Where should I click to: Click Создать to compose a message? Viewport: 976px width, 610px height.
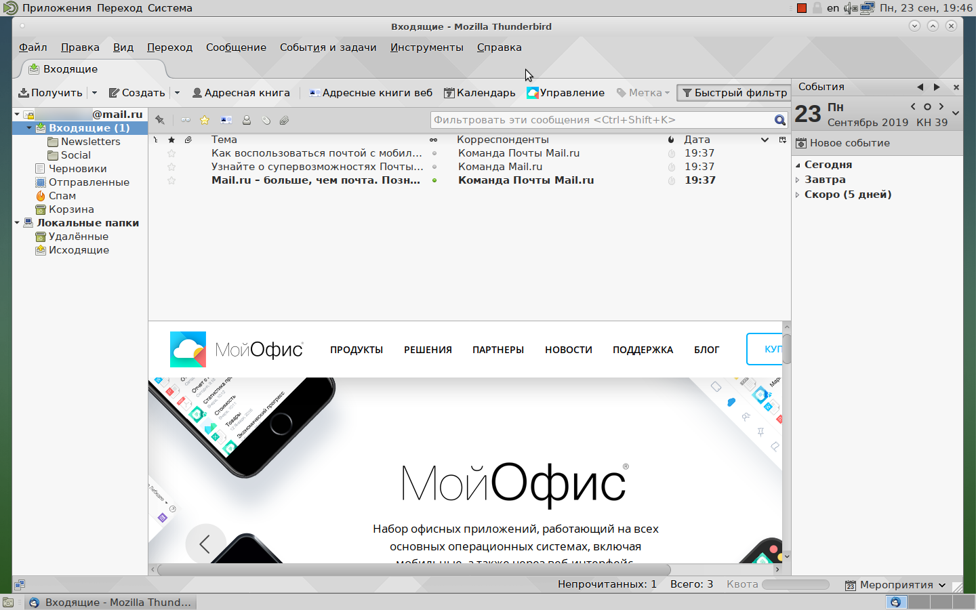(x=137, y=93)
